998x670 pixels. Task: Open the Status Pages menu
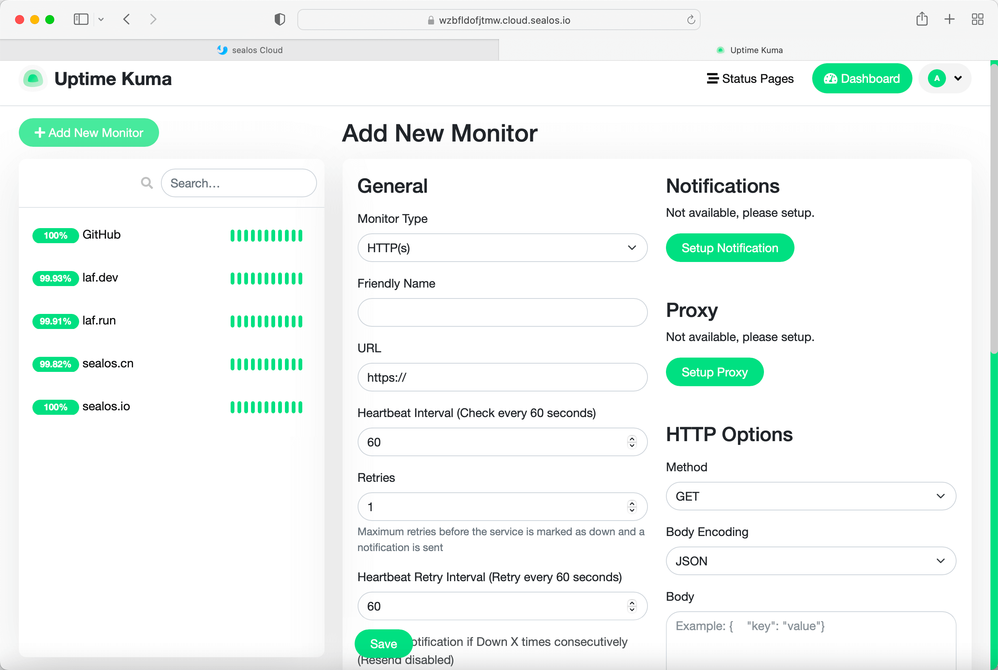click(750, 79)
